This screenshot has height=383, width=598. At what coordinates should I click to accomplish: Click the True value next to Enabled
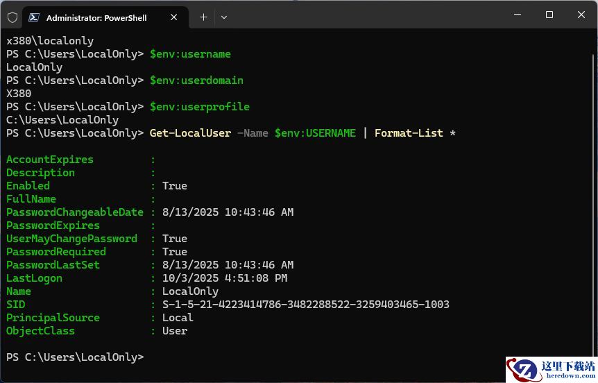(x=175, y=186)
